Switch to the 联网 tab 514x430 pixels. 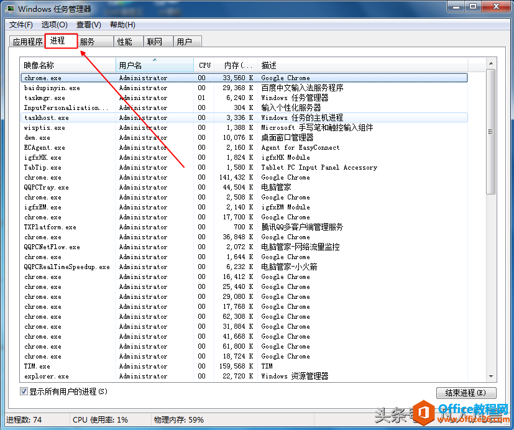[158, 42]
